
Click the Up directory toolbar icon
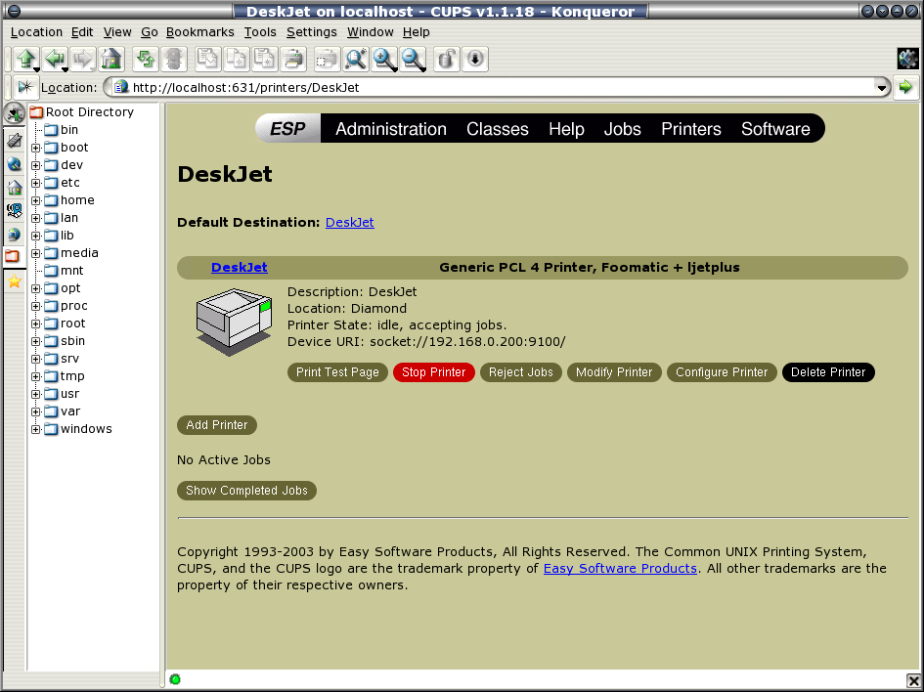point(26,59)
